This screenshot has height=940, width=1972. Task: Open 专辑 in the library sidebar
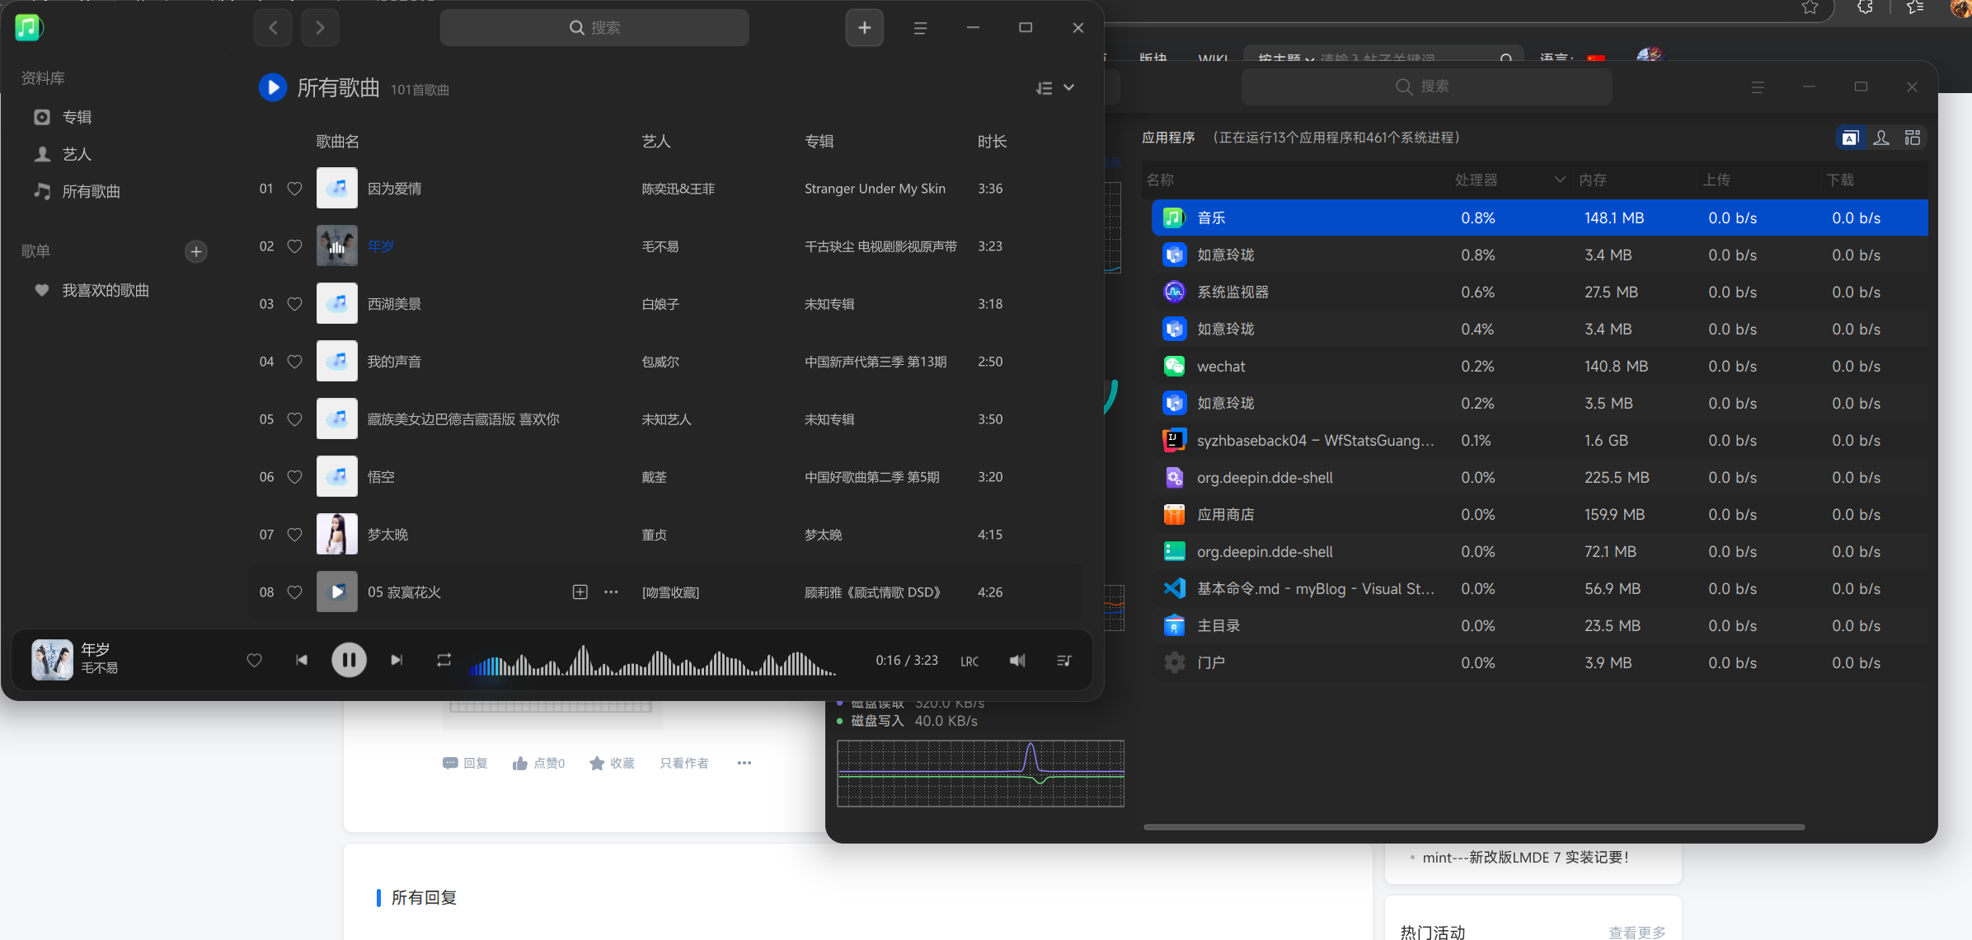click(x=77, y=117)
